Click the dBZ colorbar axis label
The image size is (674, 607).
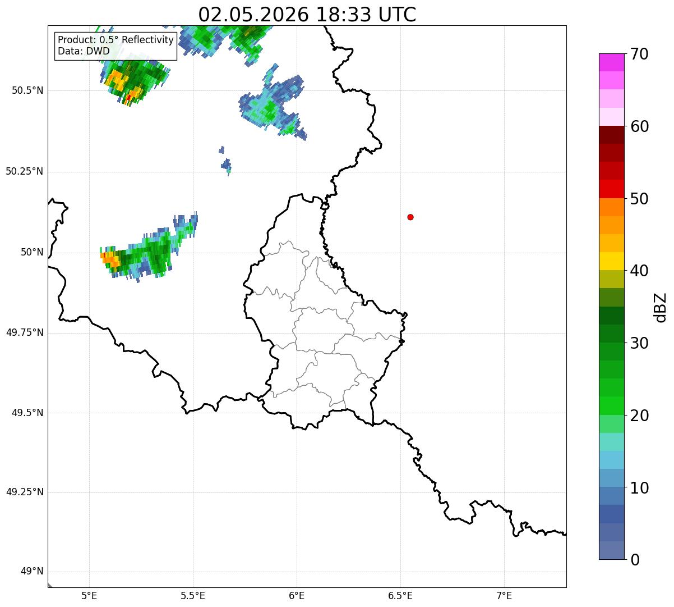[x=661, y=307]
